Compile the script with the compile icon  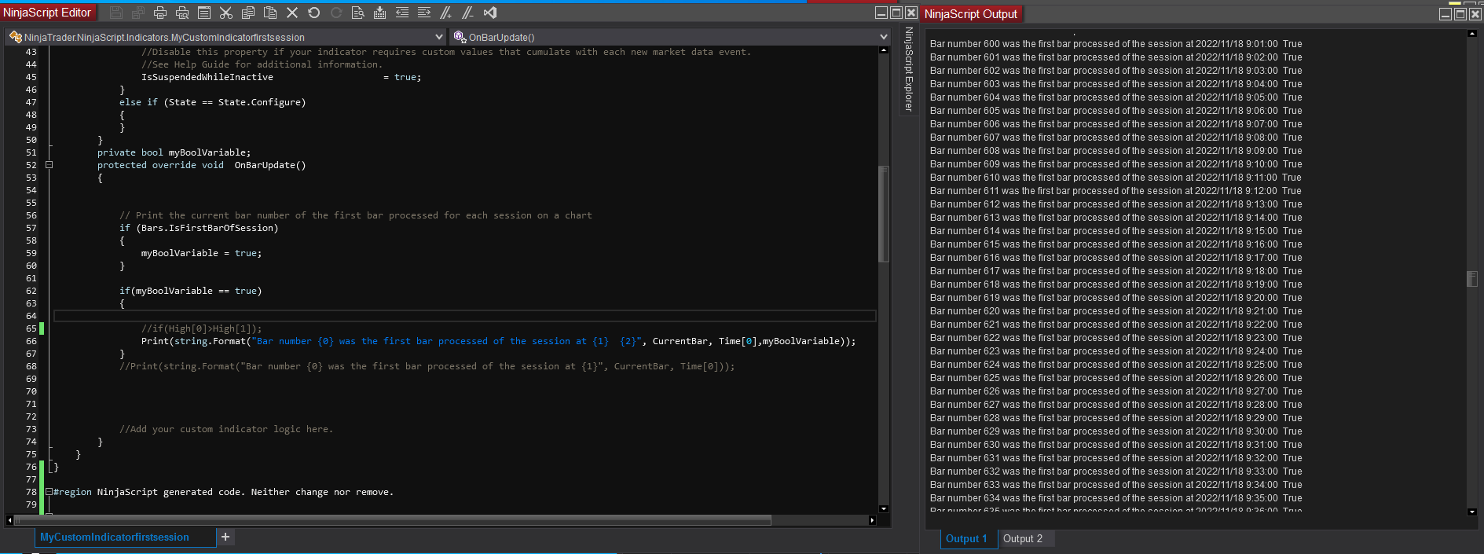[x=380, y=13]
